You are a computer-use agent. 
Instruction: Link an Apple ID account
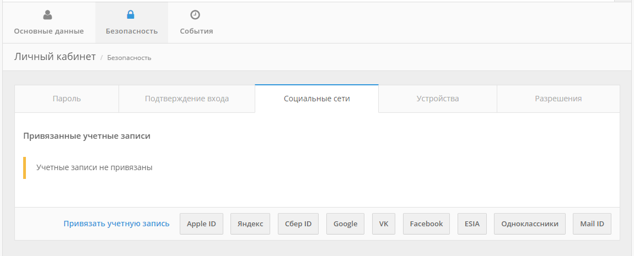[x=201, y=224]
